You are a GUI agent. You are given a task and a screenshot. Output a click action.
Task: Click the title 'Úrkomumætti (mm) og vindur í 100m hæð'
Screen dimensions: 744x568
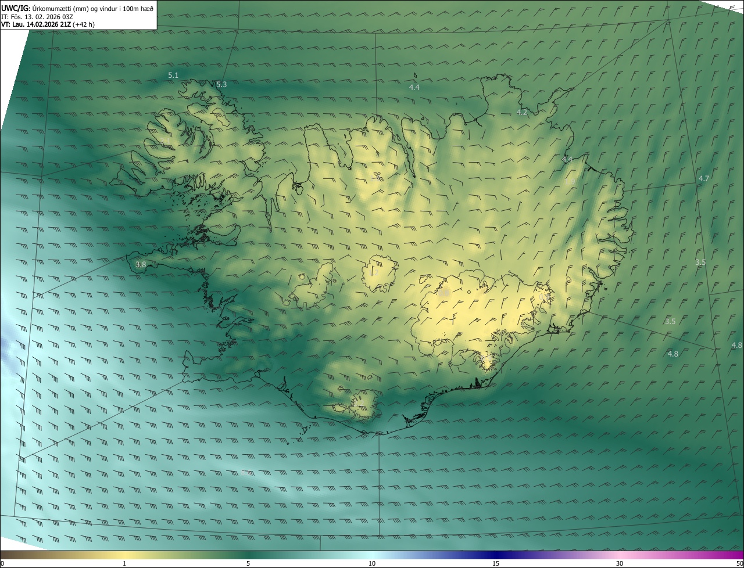click(93, 8)
